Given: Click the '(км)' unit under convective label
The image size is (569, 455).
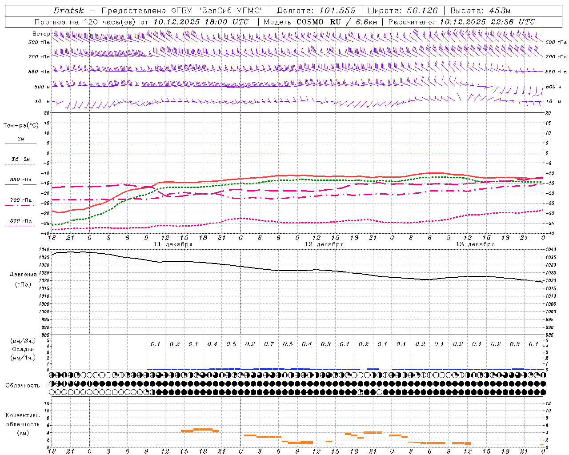Looking at the screenshot, I should pos(23,432).
